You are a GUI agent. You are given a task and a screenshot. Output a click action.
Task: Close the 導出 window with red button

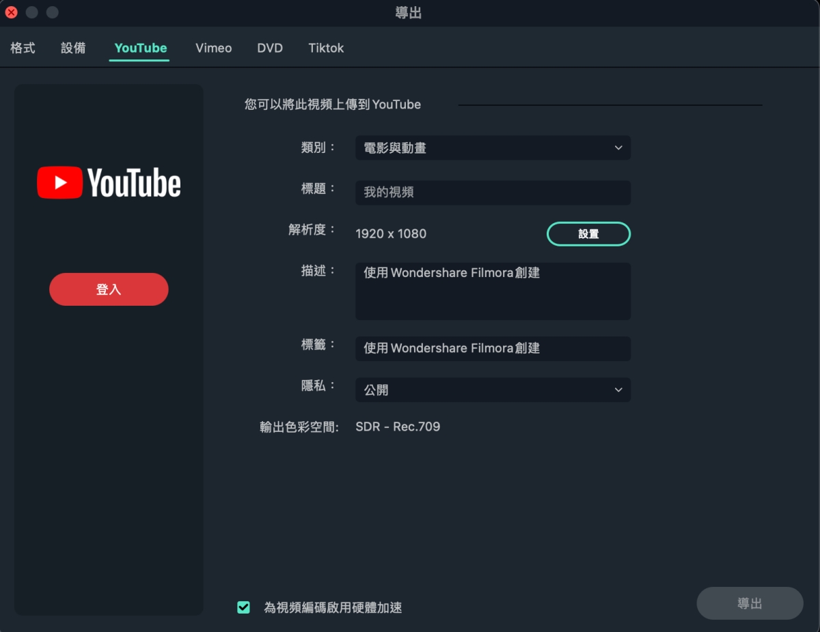tap(12, 12)
